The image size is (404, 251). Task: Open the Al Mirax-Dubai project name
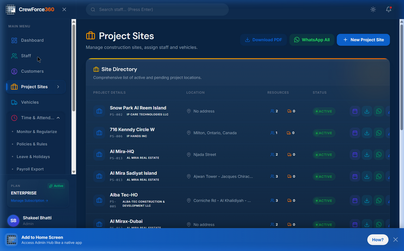coord(126,221)
